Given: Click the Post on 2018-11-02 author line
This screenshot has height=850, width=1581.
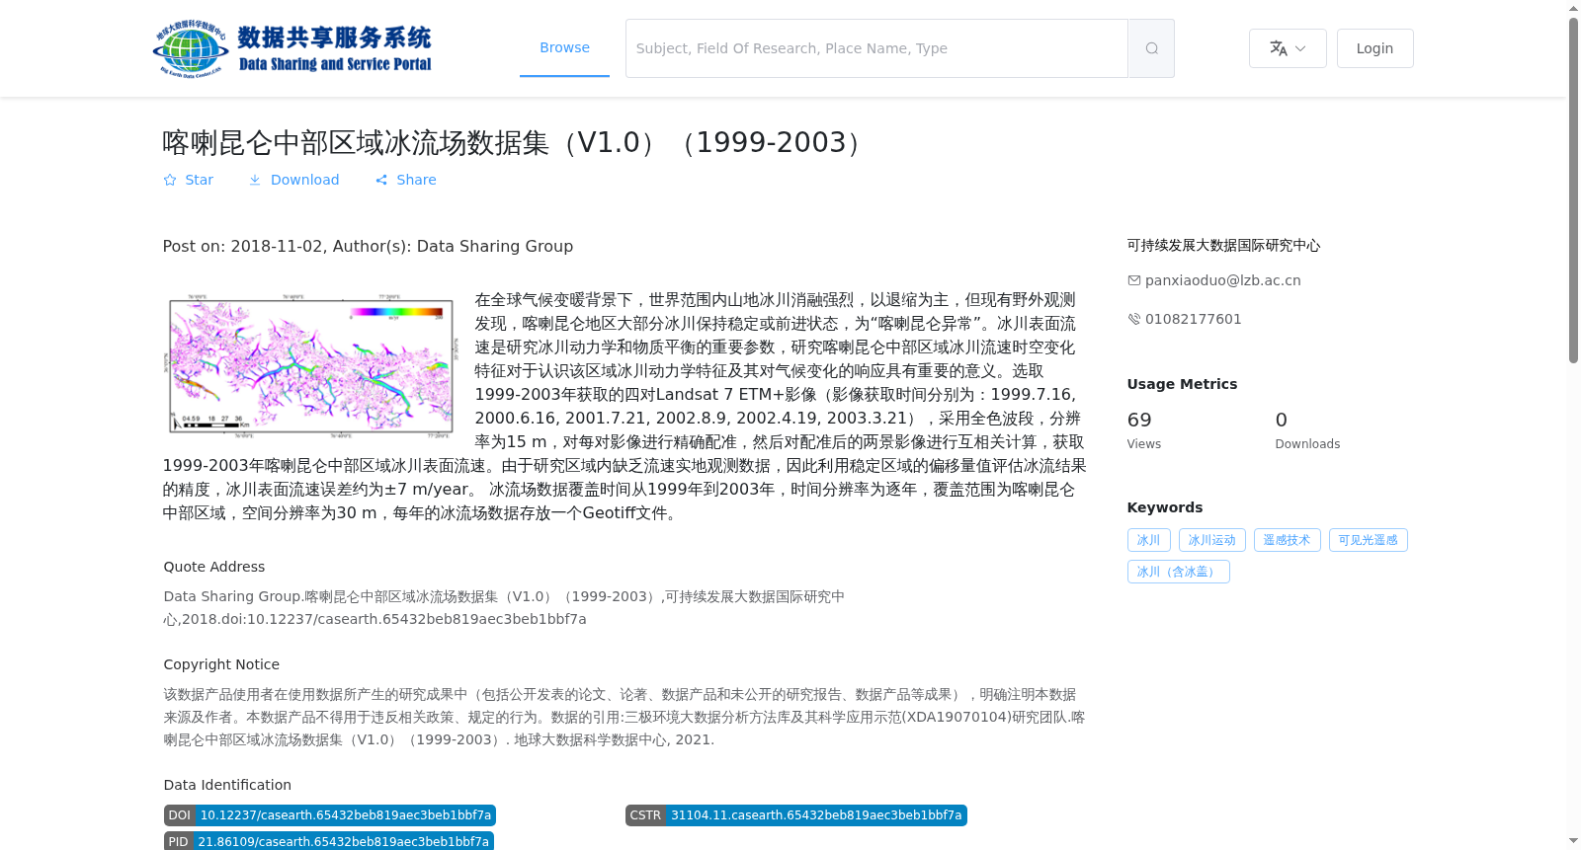Looking at the screenshot, I should coord(368,246).
